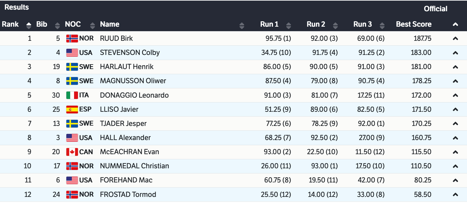Screen dimensions: 467x203
Task: Click Spain flag beside LLISO Javier
Action: 72,109
